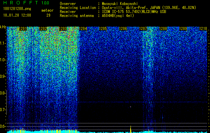This screenshot has height=133, width=210.
Task: Click the 0.7 frequency axis label
Action: [3, 110]
